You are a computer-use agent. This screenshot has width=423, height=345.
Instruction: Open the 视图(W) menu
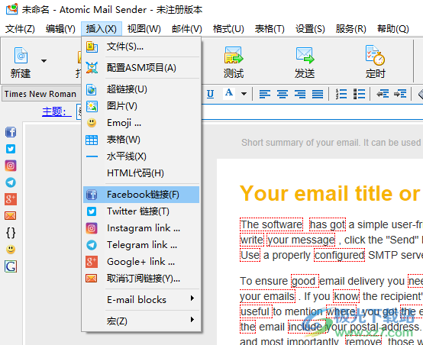pyautogui.click(x=144, y=28)
